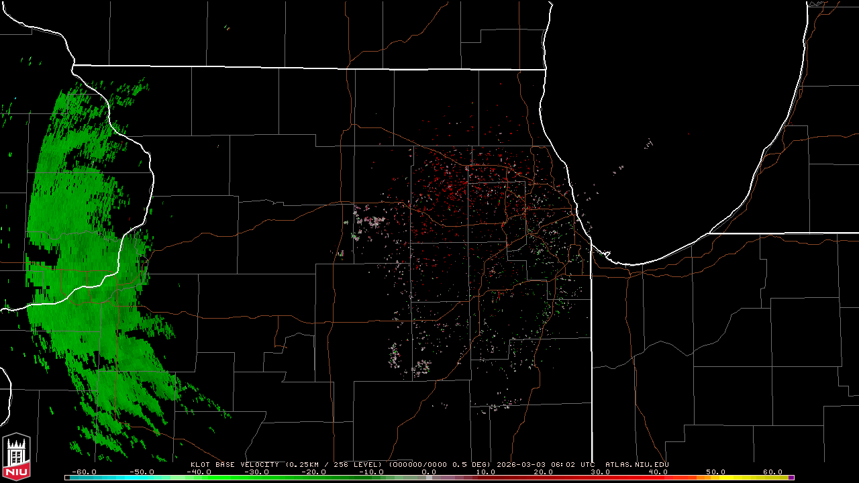The width and height of the screenshot is (859, 483).
Task: Click the 30.0 velocity scale label
Action: [601, 472]
